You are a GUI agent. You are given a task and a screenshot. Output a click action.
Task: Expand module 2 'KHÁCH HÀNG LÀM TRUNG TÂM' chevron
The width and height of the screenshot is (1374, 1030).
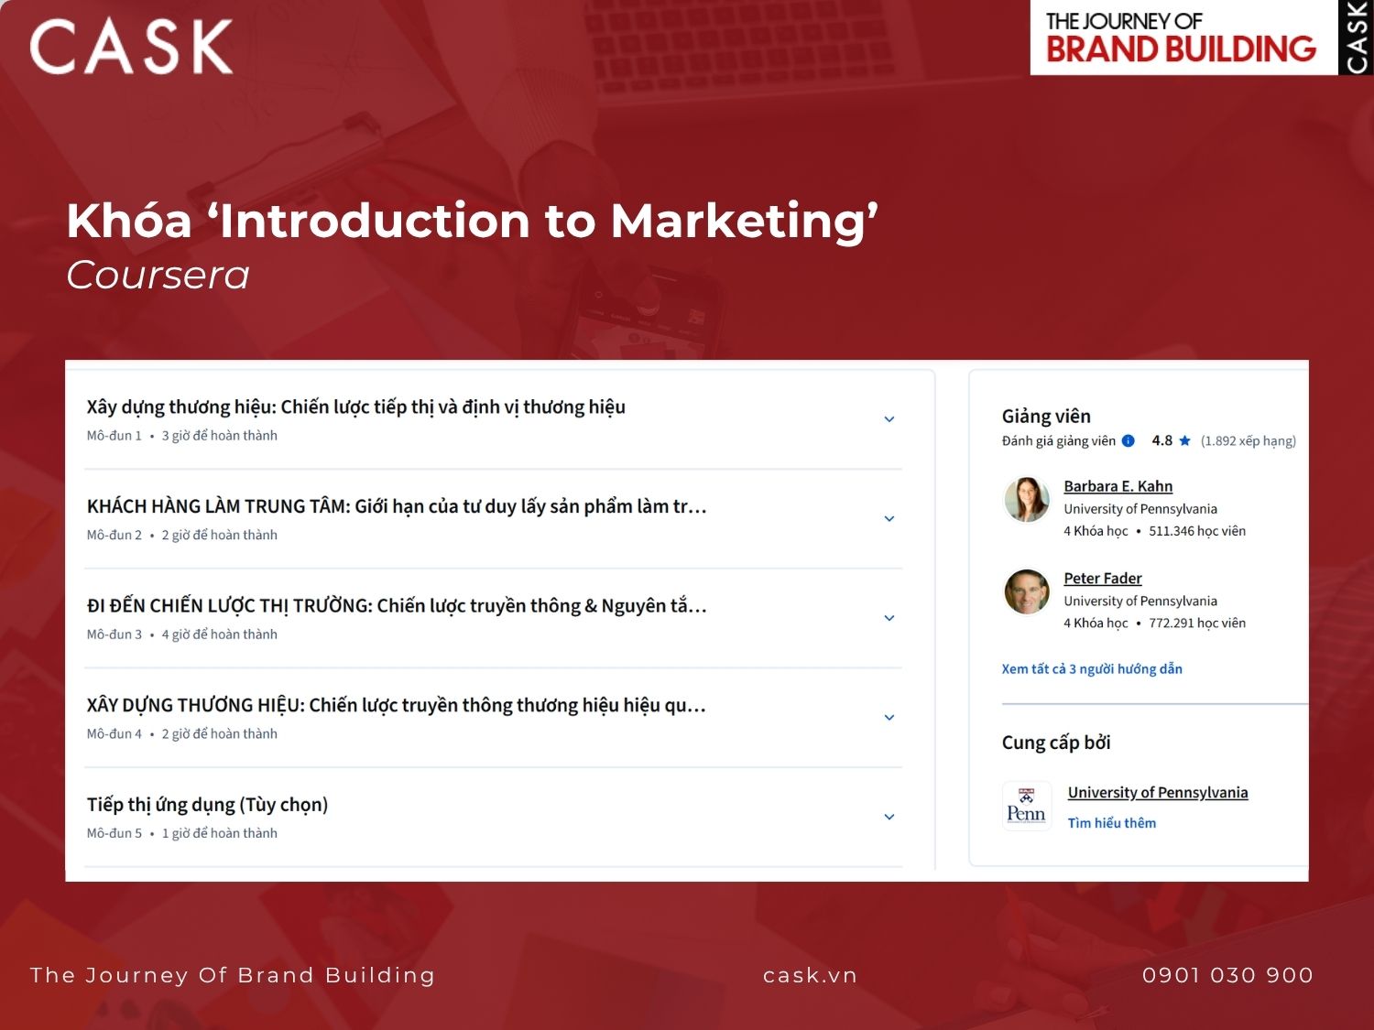point(889,519)
